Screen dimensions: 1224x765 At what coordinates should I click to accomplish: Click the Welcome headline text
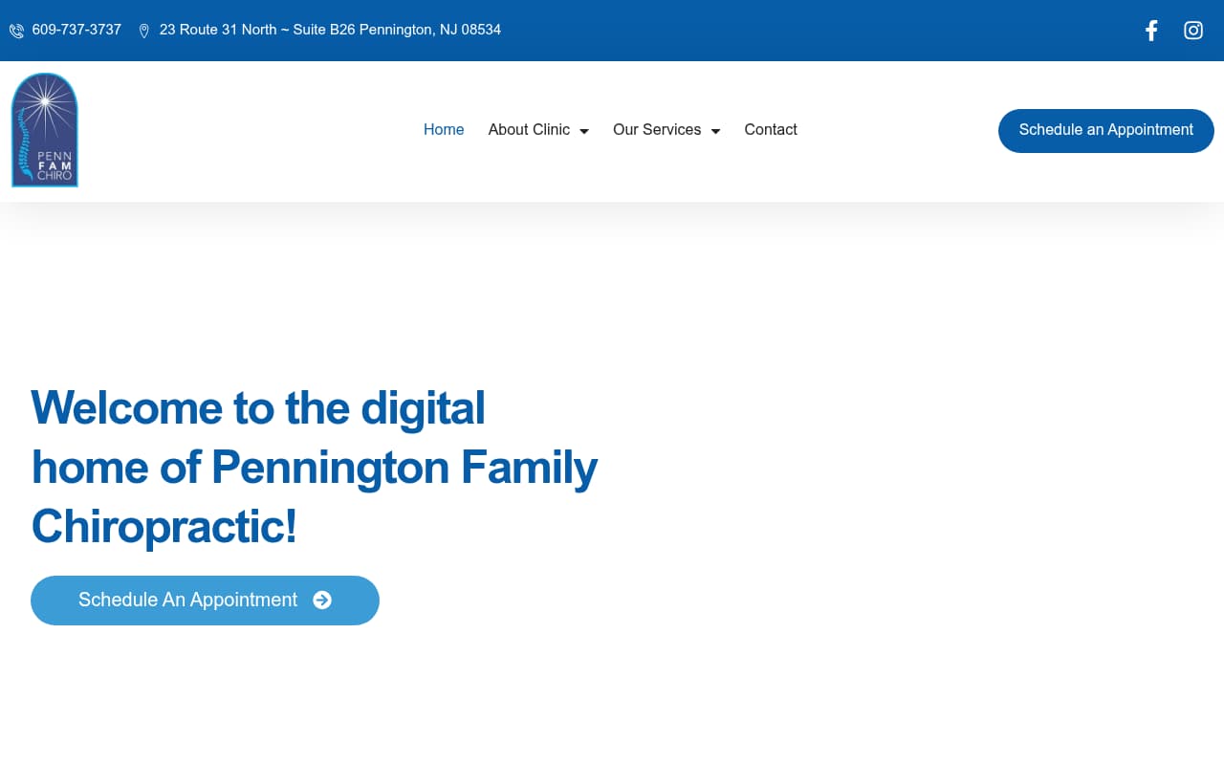click(314, 469)
